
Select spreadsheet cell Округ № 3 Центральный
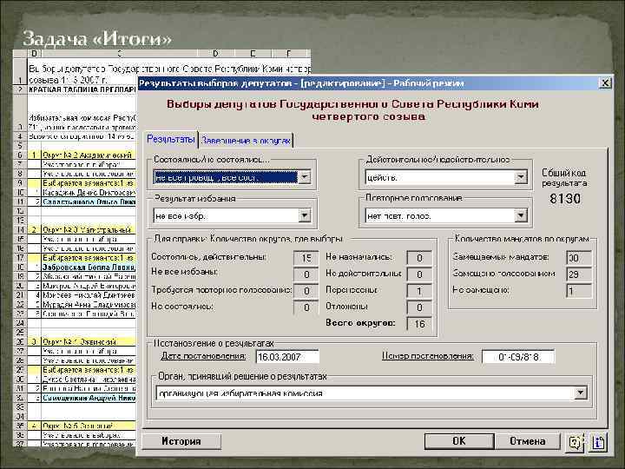click(x=89, y=229)
